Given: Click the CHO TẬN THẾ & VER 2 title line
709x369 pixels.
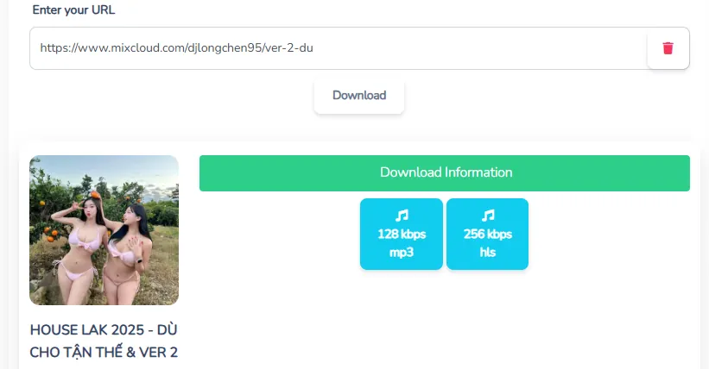Looking at the screenshot, I should (104, 353).
